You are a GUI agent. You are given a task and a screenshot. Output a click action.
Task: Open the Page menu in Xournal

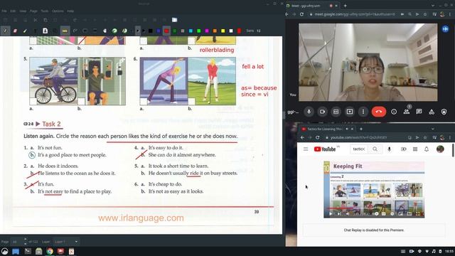33,11
